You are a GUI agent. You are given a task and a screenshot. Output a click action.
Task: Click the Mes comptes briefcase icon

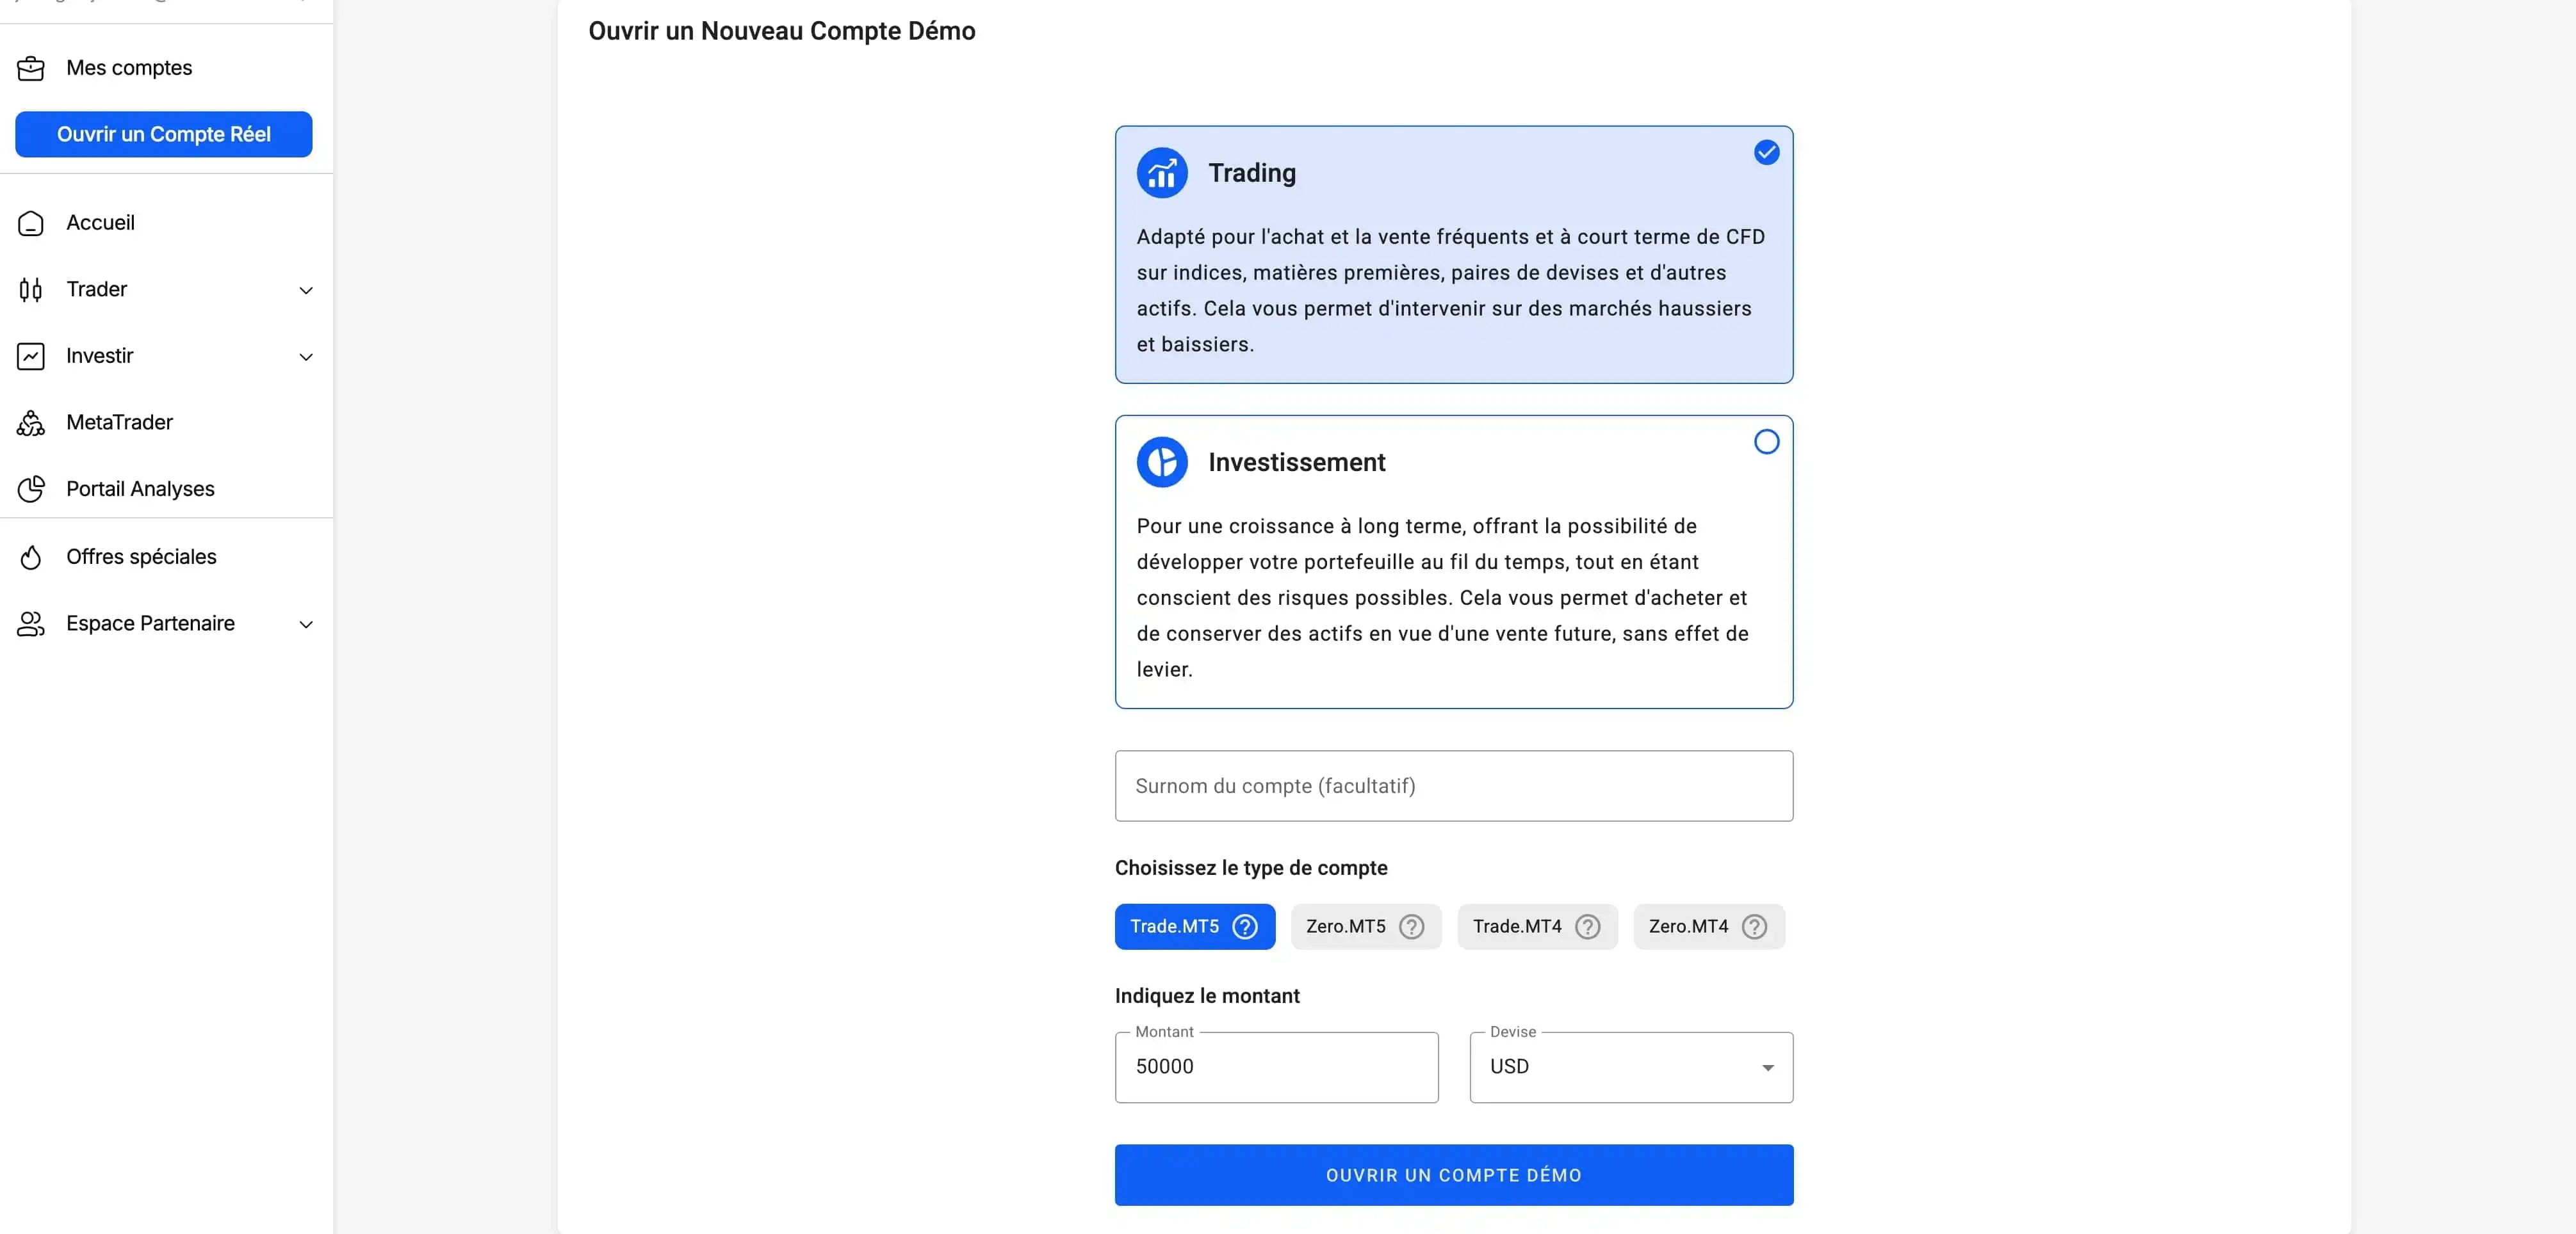(x=31, y=68)
